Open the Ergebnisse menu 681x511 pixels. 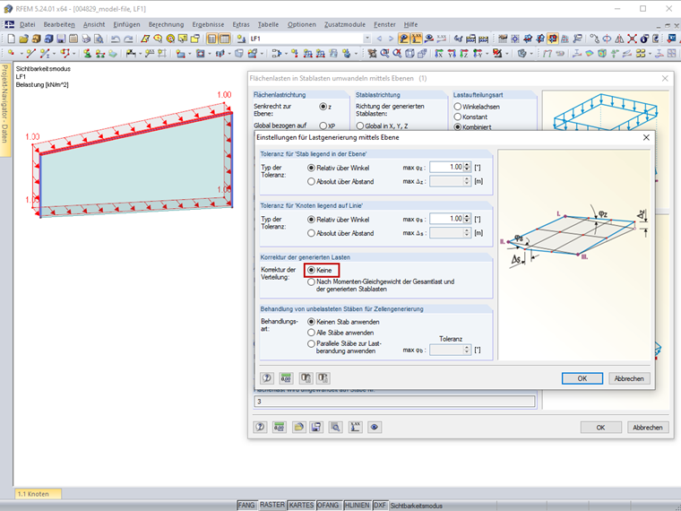coord(208,25)
